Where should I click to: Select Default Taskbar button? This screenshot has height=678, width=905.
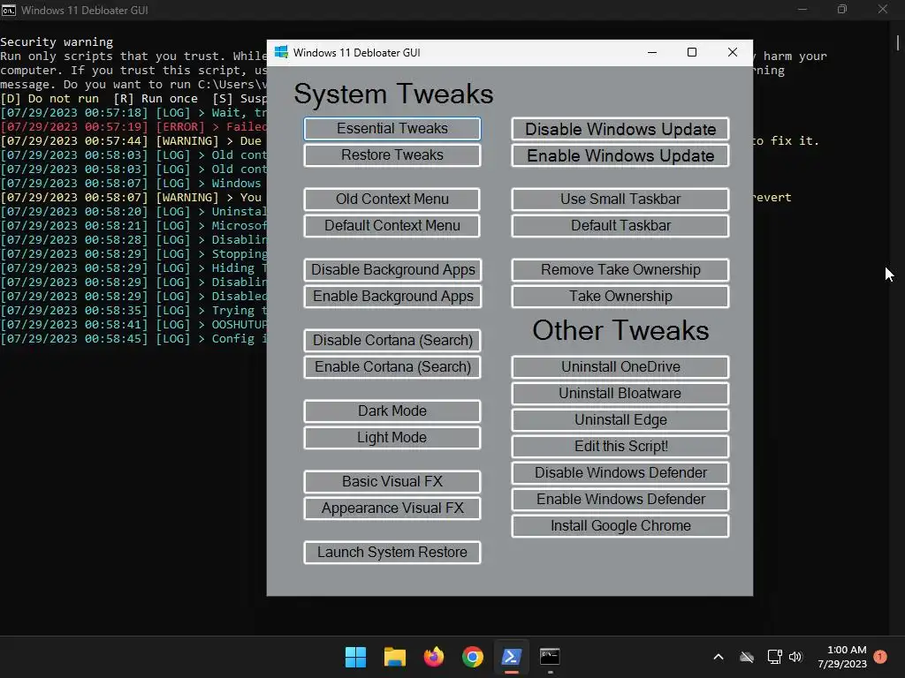(x=620, y=225)
